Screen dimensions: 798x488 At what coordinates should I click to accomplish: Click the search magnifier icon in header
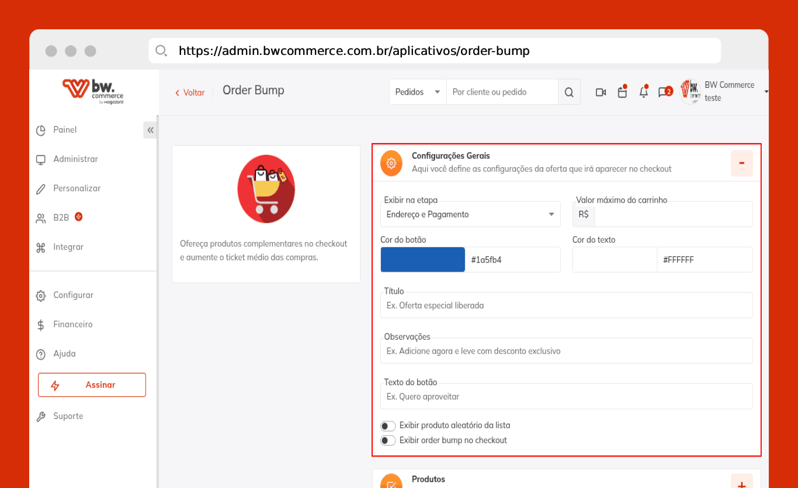pyautogui.click(x=569, y=92)
